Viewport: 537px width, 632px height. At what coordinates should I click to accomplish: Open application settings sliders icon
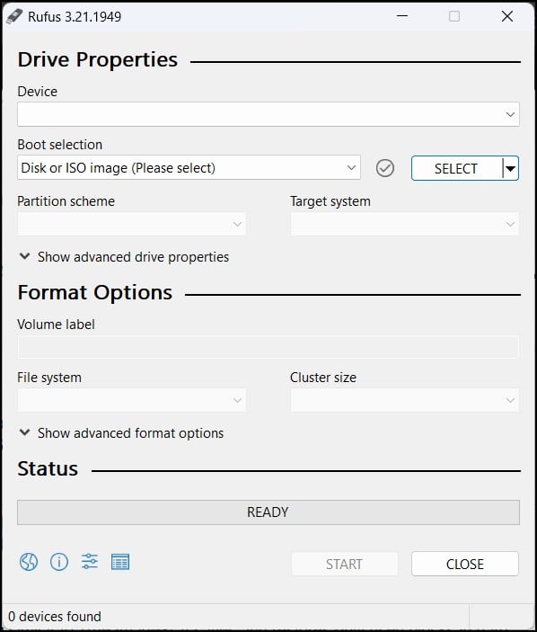[x=90, y=562]
